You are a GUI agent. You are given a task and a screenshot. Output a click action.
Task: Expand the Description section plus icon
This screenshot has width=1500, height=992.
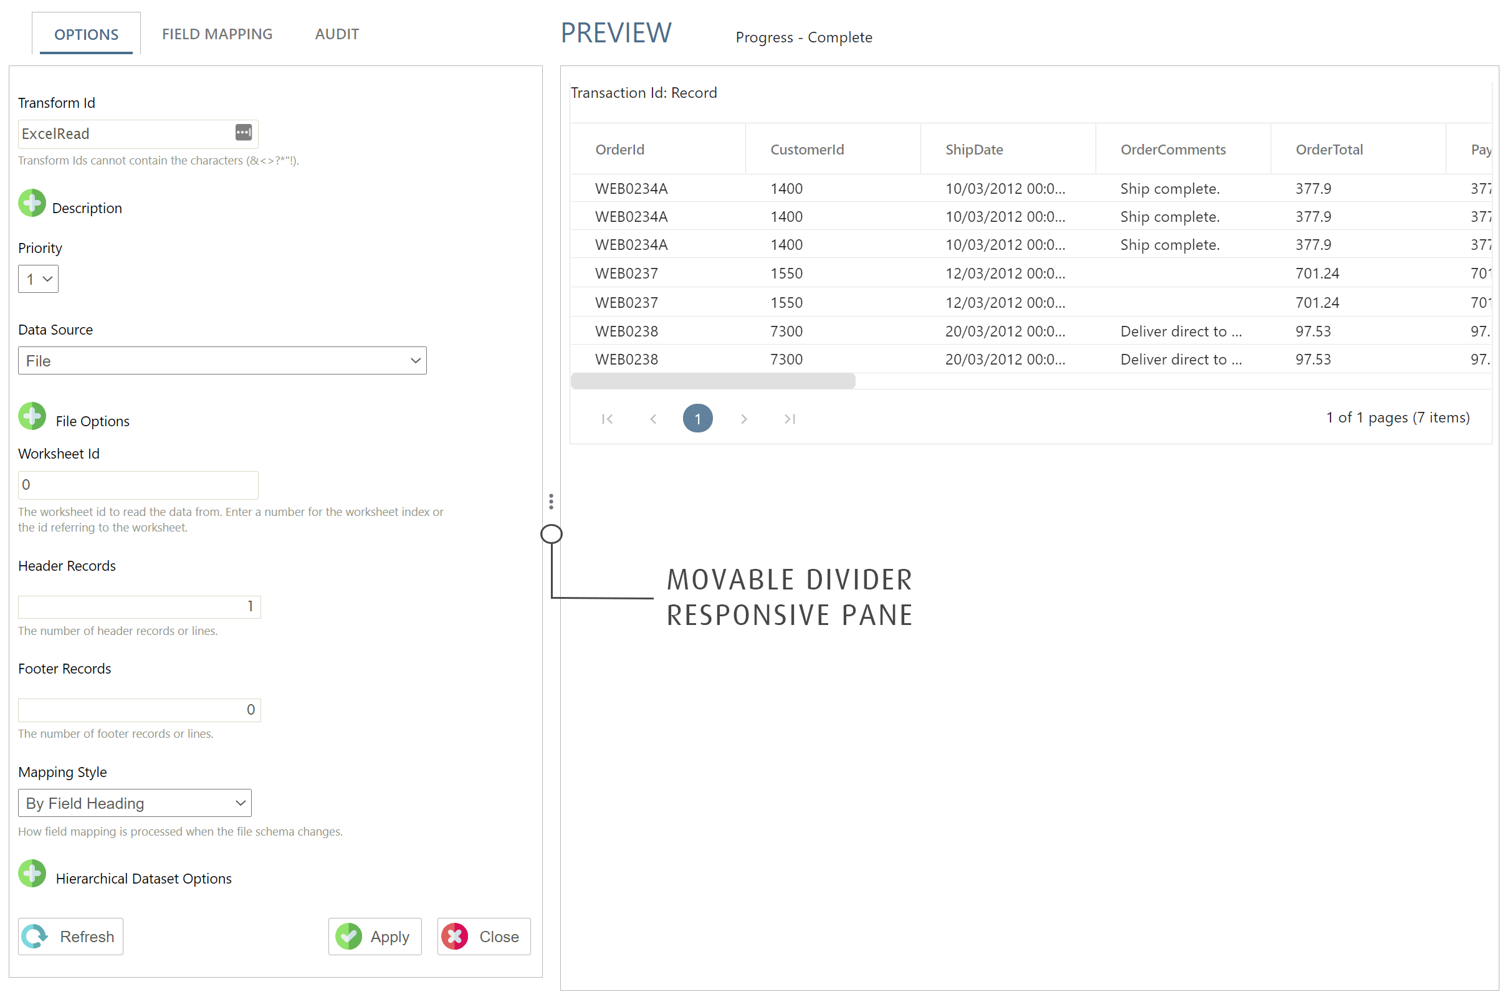(x=32, y=204)
